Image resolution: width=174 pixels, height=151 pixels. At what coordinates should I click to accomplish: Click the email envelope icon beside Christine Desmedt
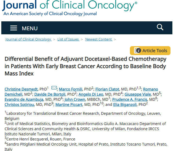click(x=54, y=88)
